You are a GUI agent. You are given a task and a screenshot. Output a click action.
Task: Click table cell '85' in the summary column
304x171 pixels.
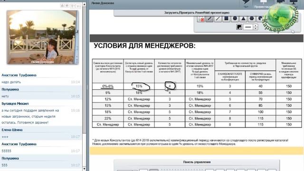click(x=260, y=105)
